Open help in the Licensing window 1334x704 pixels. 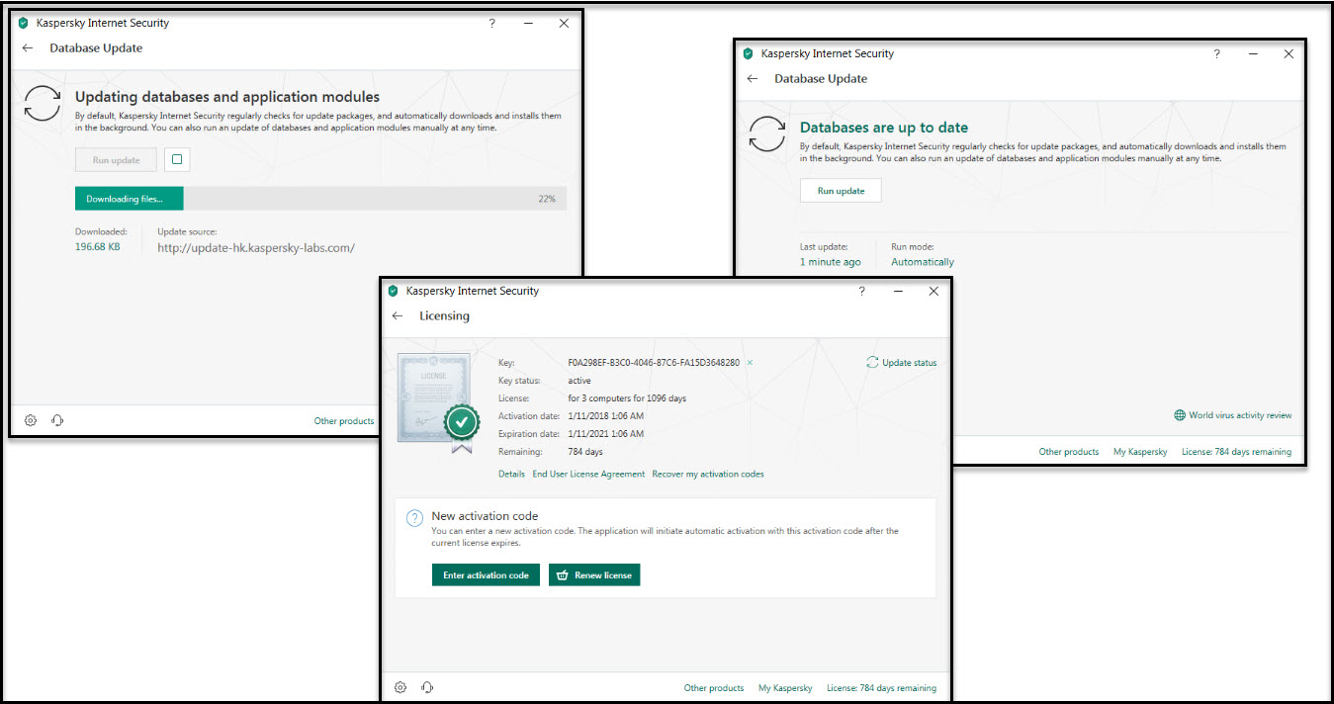pyautogui.click(x=861, y=291)
